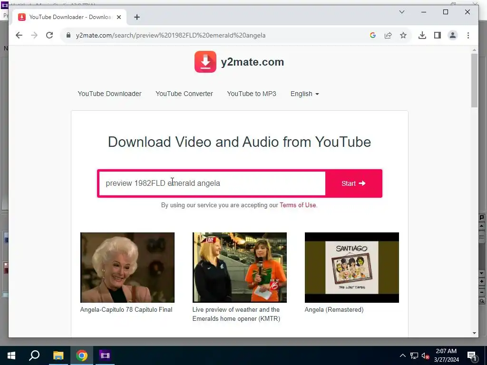Click the 'Angela (Remastered)' title

click(334, 310)
